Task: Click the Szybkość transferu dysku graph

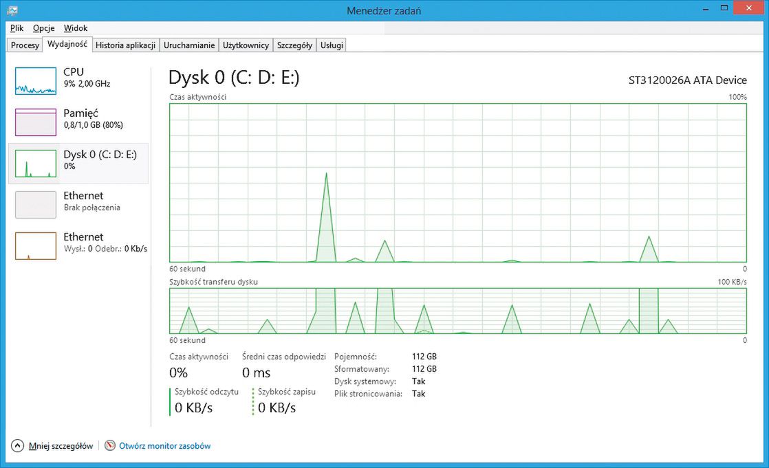Action: (x=458, y=311)
